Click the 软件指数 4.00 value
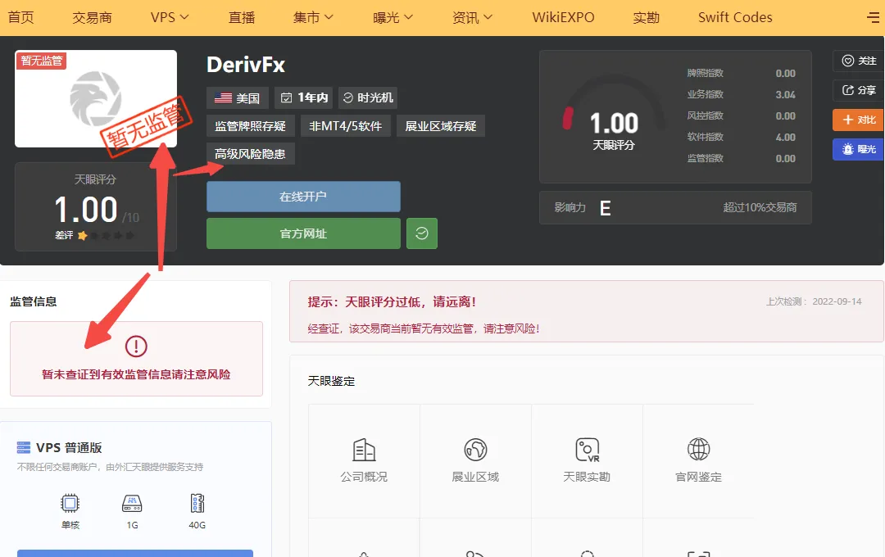The height and width of the screenshot is (557, 885). (x=785, y=137)
